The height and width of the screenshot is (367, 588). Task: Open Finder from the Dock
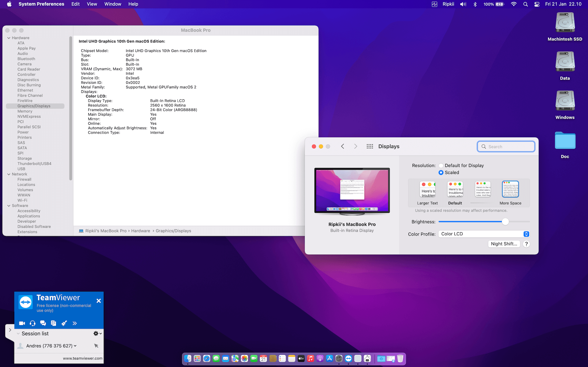click(x=188, y=358)
